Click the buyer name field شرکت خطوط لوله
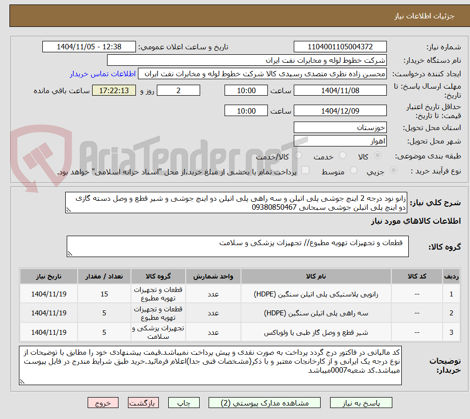Image resolution: width=470 pixels, height=419 pixels. (246, 60)
